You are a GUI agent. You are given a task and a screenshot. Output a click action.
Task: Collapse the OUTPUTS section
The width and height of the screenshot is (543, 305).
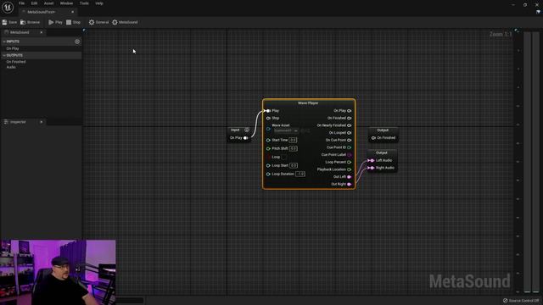4,55
